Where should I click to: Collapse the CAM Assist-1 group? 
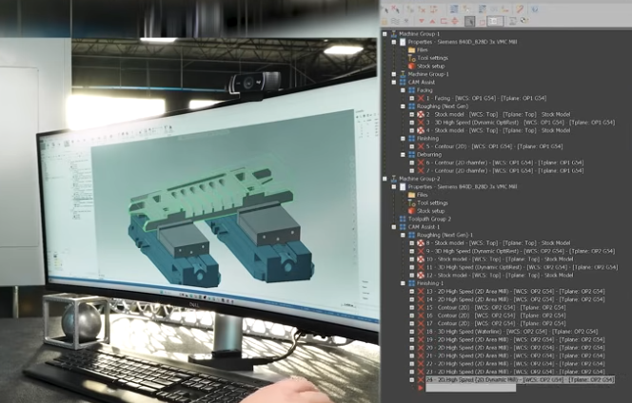pos(394,227)
